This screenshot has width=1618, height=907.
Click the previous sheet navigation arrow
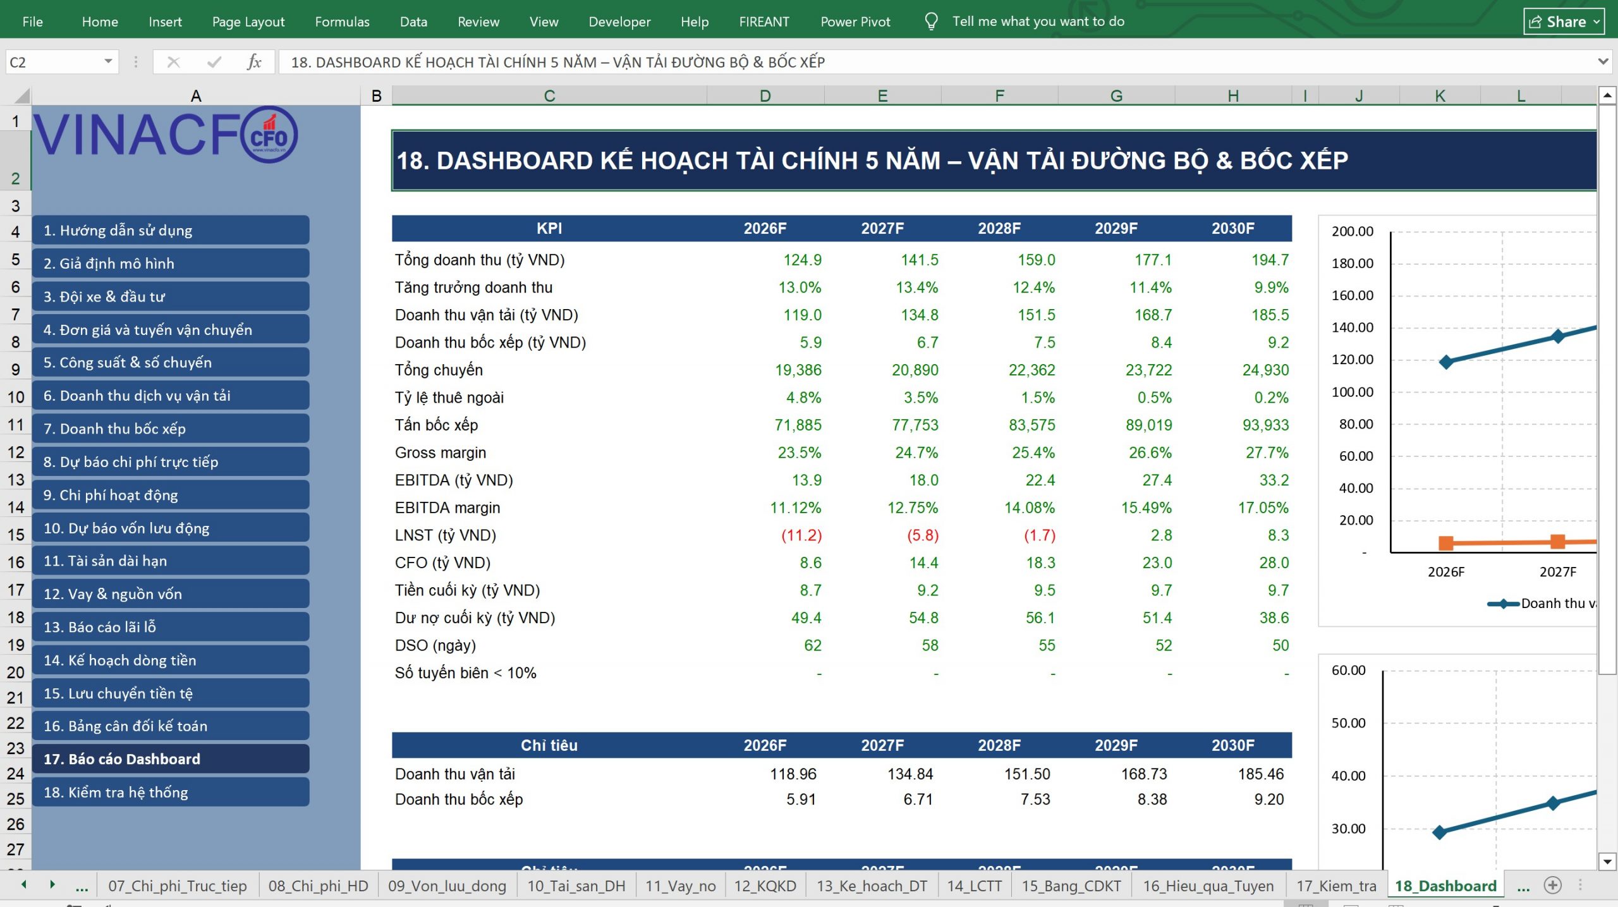24,885
